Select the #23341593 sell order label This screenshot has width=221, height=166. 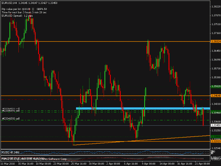(11, 119)
